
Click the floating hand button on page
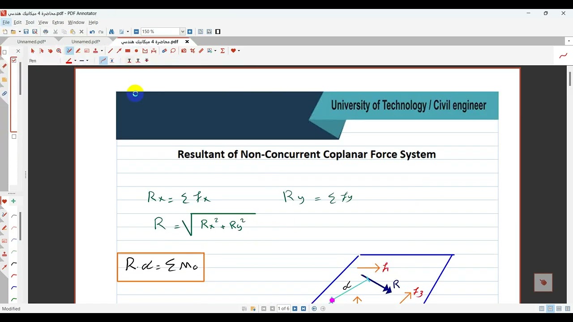click(x=543, y=283)
